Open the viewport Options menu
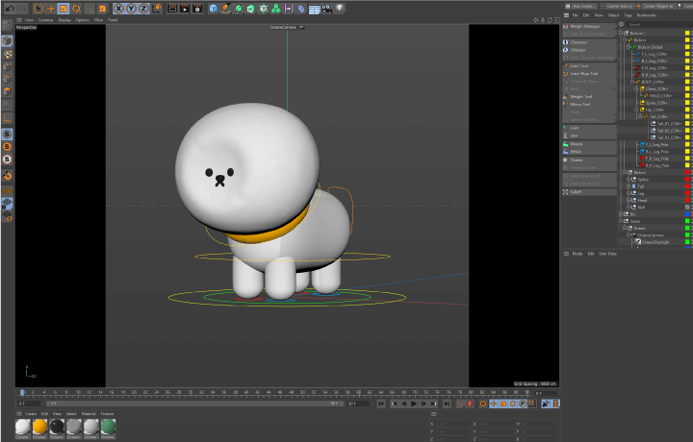Viewport: 693px width, 442px height. point(82,20)
